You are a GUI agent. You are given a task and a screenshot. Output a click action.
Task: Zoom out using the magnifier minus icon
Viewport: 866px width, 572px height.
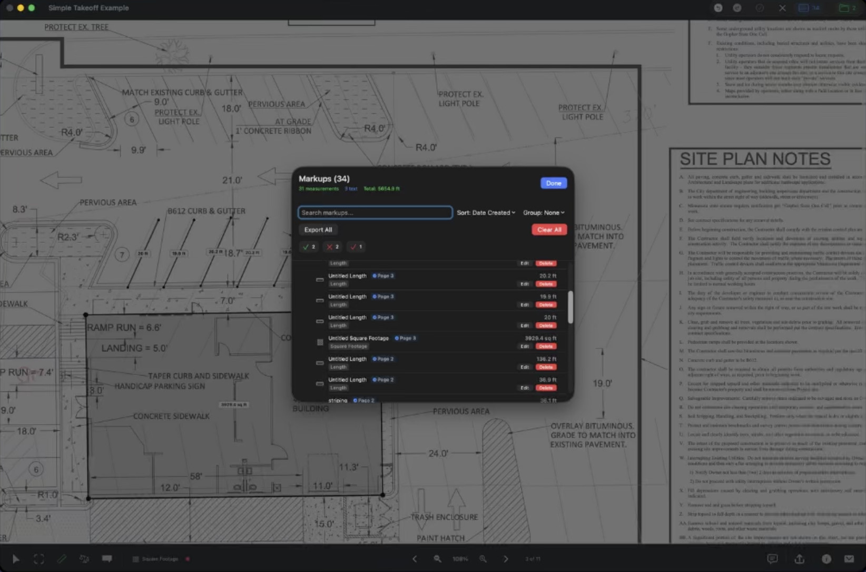tap(437, 559)
